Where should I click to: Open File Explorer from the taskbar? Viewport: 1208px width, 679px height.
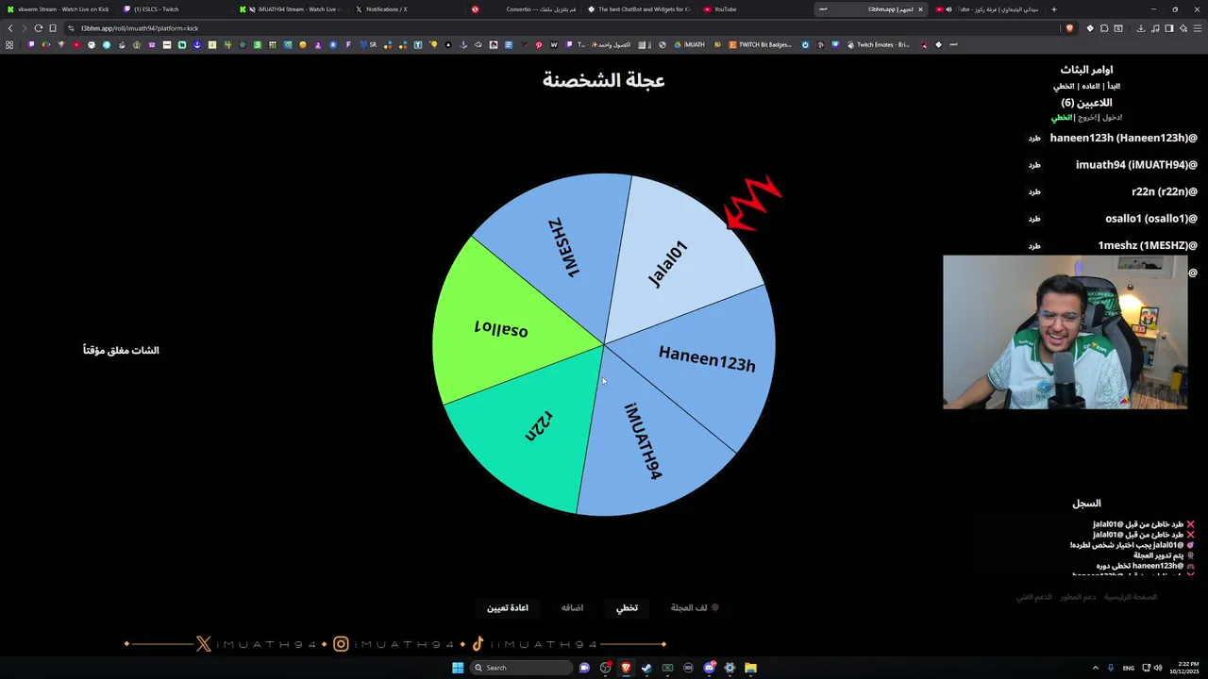tap(750, 668)
